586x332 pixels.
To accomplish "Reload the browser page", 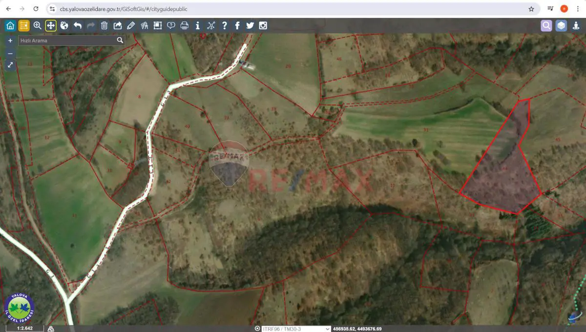I will [x=36, y=9].
